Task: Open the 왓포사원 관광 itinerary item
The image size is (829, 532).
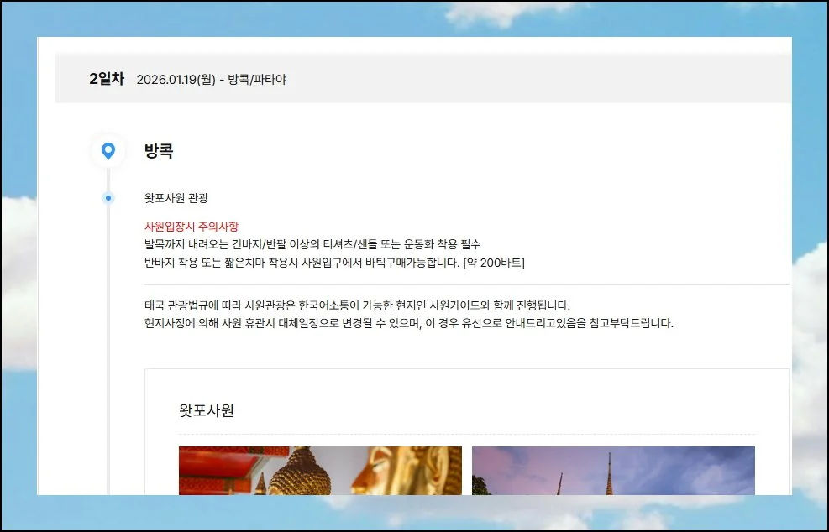Action: (x=176, y=198)
